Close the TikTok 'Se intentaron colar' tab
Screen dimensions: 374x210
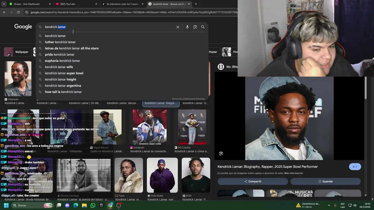pos(143,4)
